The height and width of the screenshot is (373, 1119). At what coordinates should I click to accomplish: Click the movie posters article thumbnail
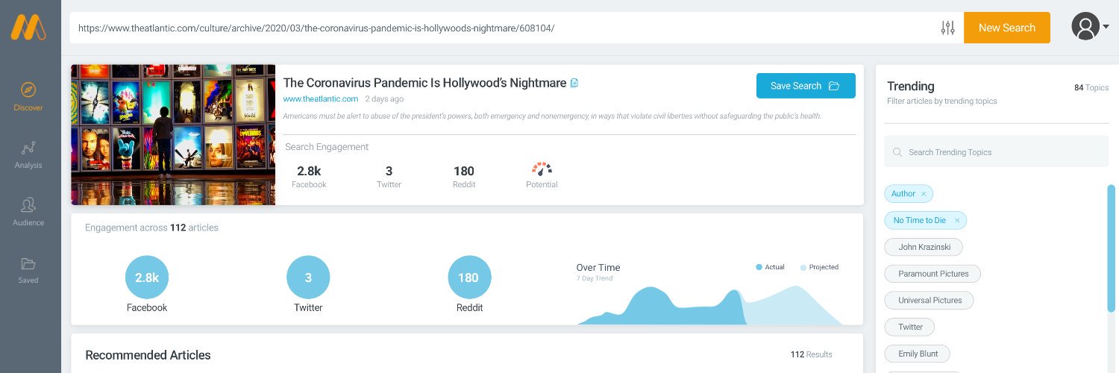click(173, 134)
